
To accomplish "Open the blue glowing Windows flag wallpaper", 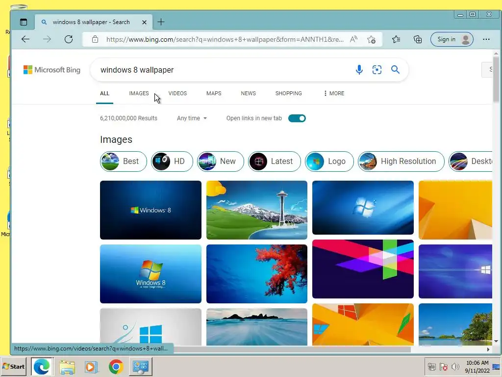I will click(x=363, y=208).
